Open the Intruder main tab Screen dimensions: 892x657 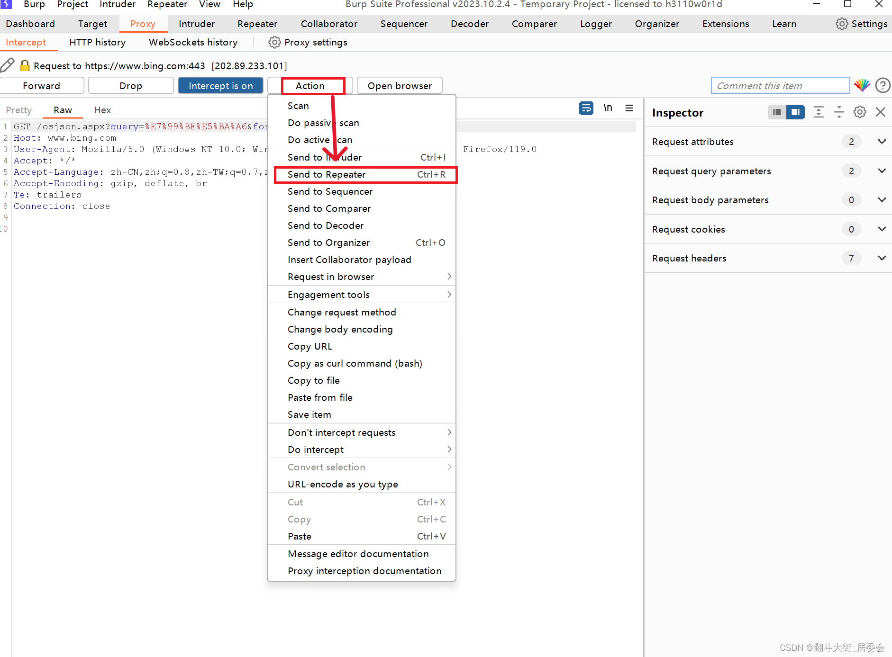tap(197, 24)
